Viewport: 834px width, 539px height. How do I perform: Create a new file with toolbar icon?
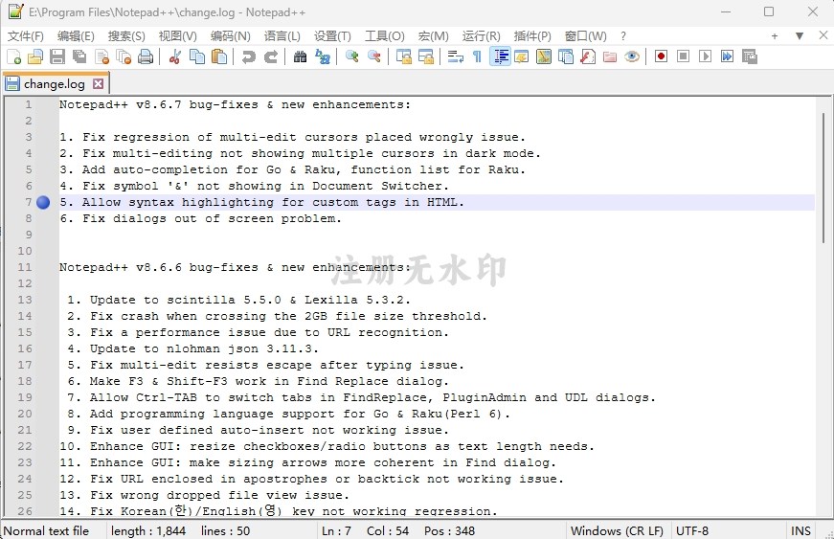point(13,56)
